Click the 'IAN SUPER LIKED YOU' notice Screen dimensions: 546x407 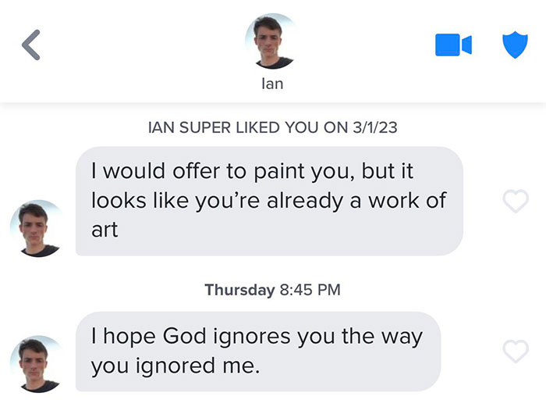272,128
